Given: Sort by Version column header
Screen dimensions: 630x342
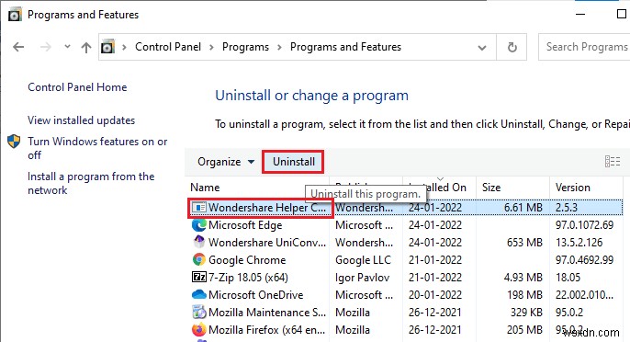Looking at the screenshot, I should tap(572, 188).
